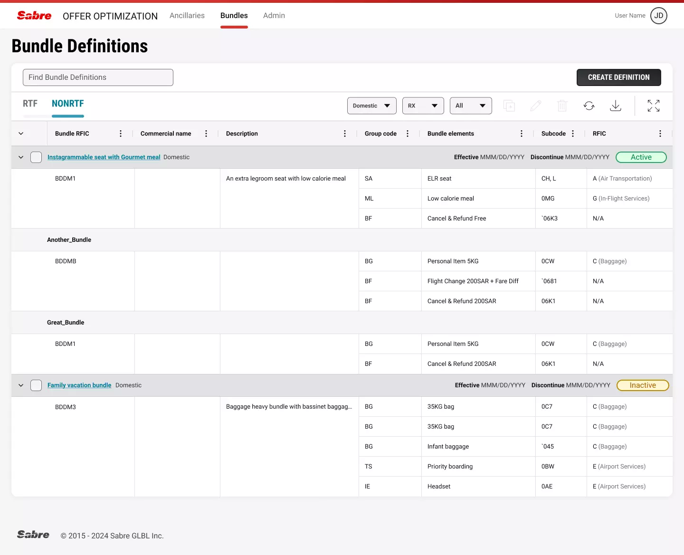684x555 pixels.
Task: Click the download icon
Action: pos(616,105)
